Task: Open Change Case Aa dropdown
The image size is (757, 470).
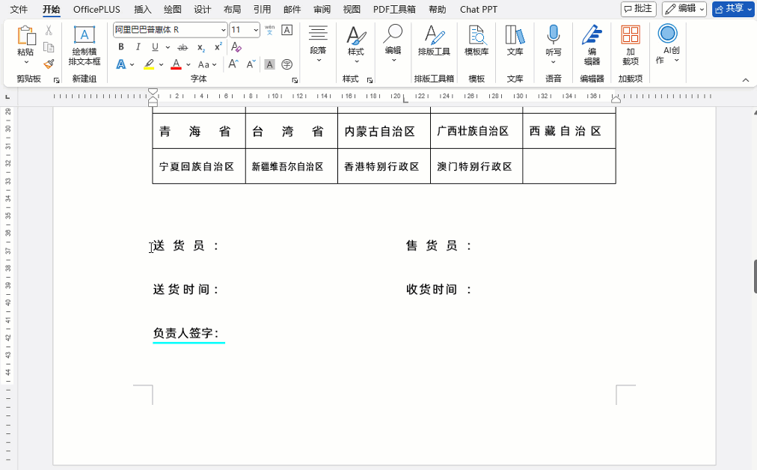Action: [x=207, y=64]
